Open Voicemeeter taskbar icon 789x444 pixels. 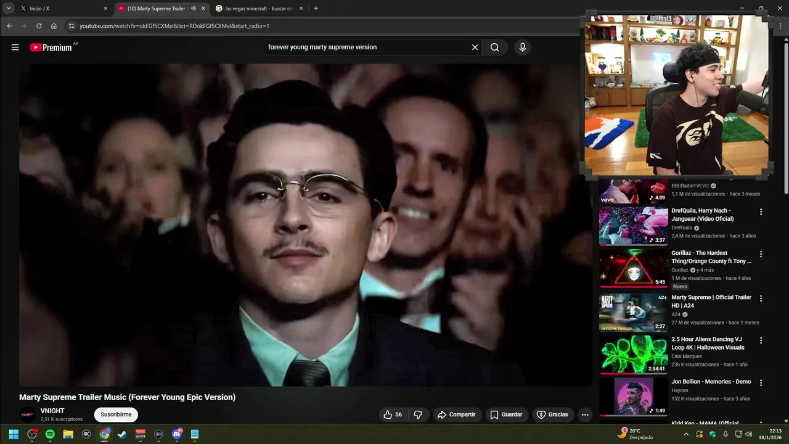tap(141, 434)
